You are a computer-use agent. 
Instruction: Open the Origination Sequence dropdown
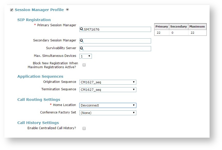pyautogui.click(x=108, y=82)
